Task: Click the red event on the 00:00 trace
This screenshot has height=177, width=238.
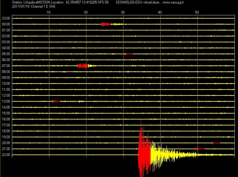Action: pyautogui.click(x=106, y=24)
